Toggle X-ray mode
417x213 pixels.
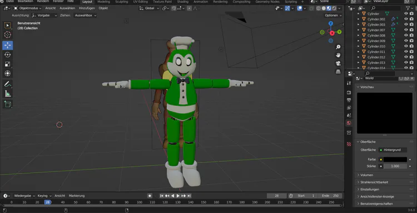312,8
